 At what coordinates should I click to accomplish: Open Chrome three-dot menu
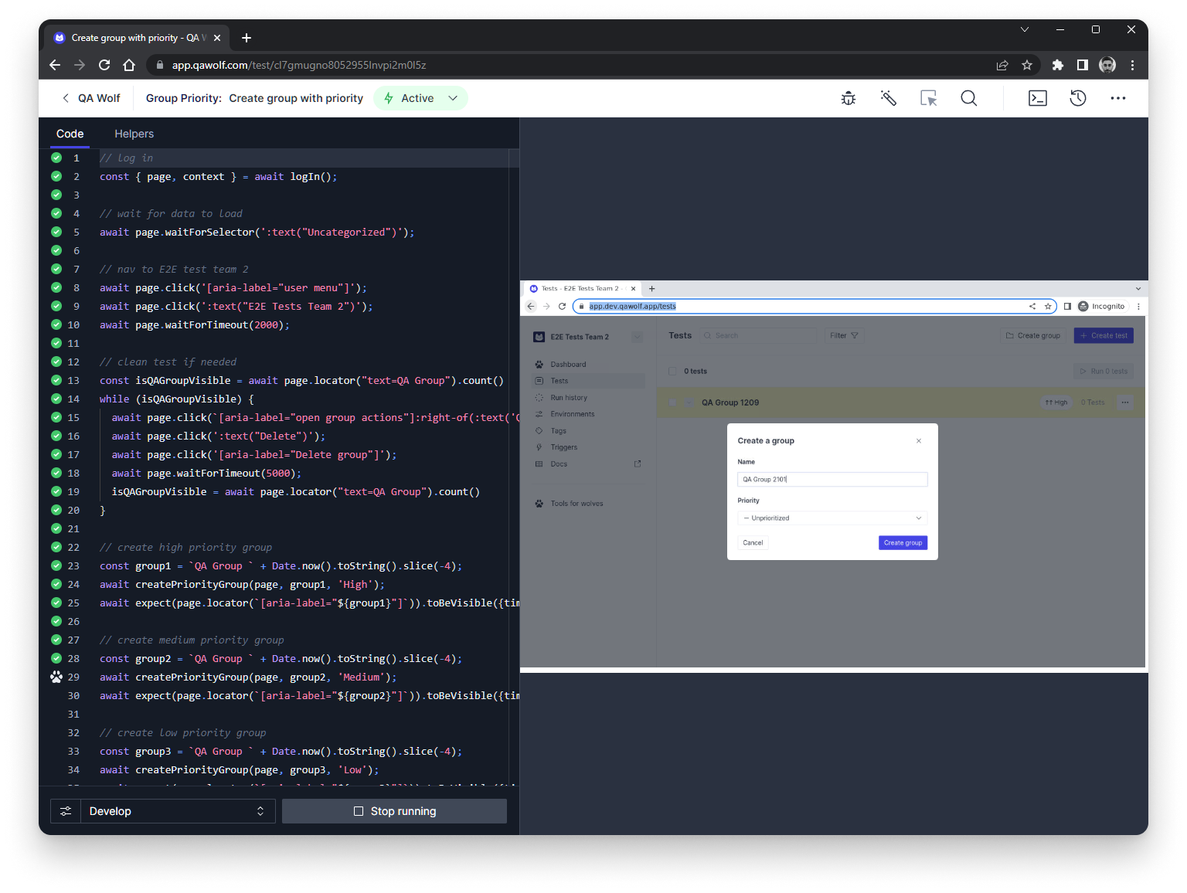point(1132,65)
